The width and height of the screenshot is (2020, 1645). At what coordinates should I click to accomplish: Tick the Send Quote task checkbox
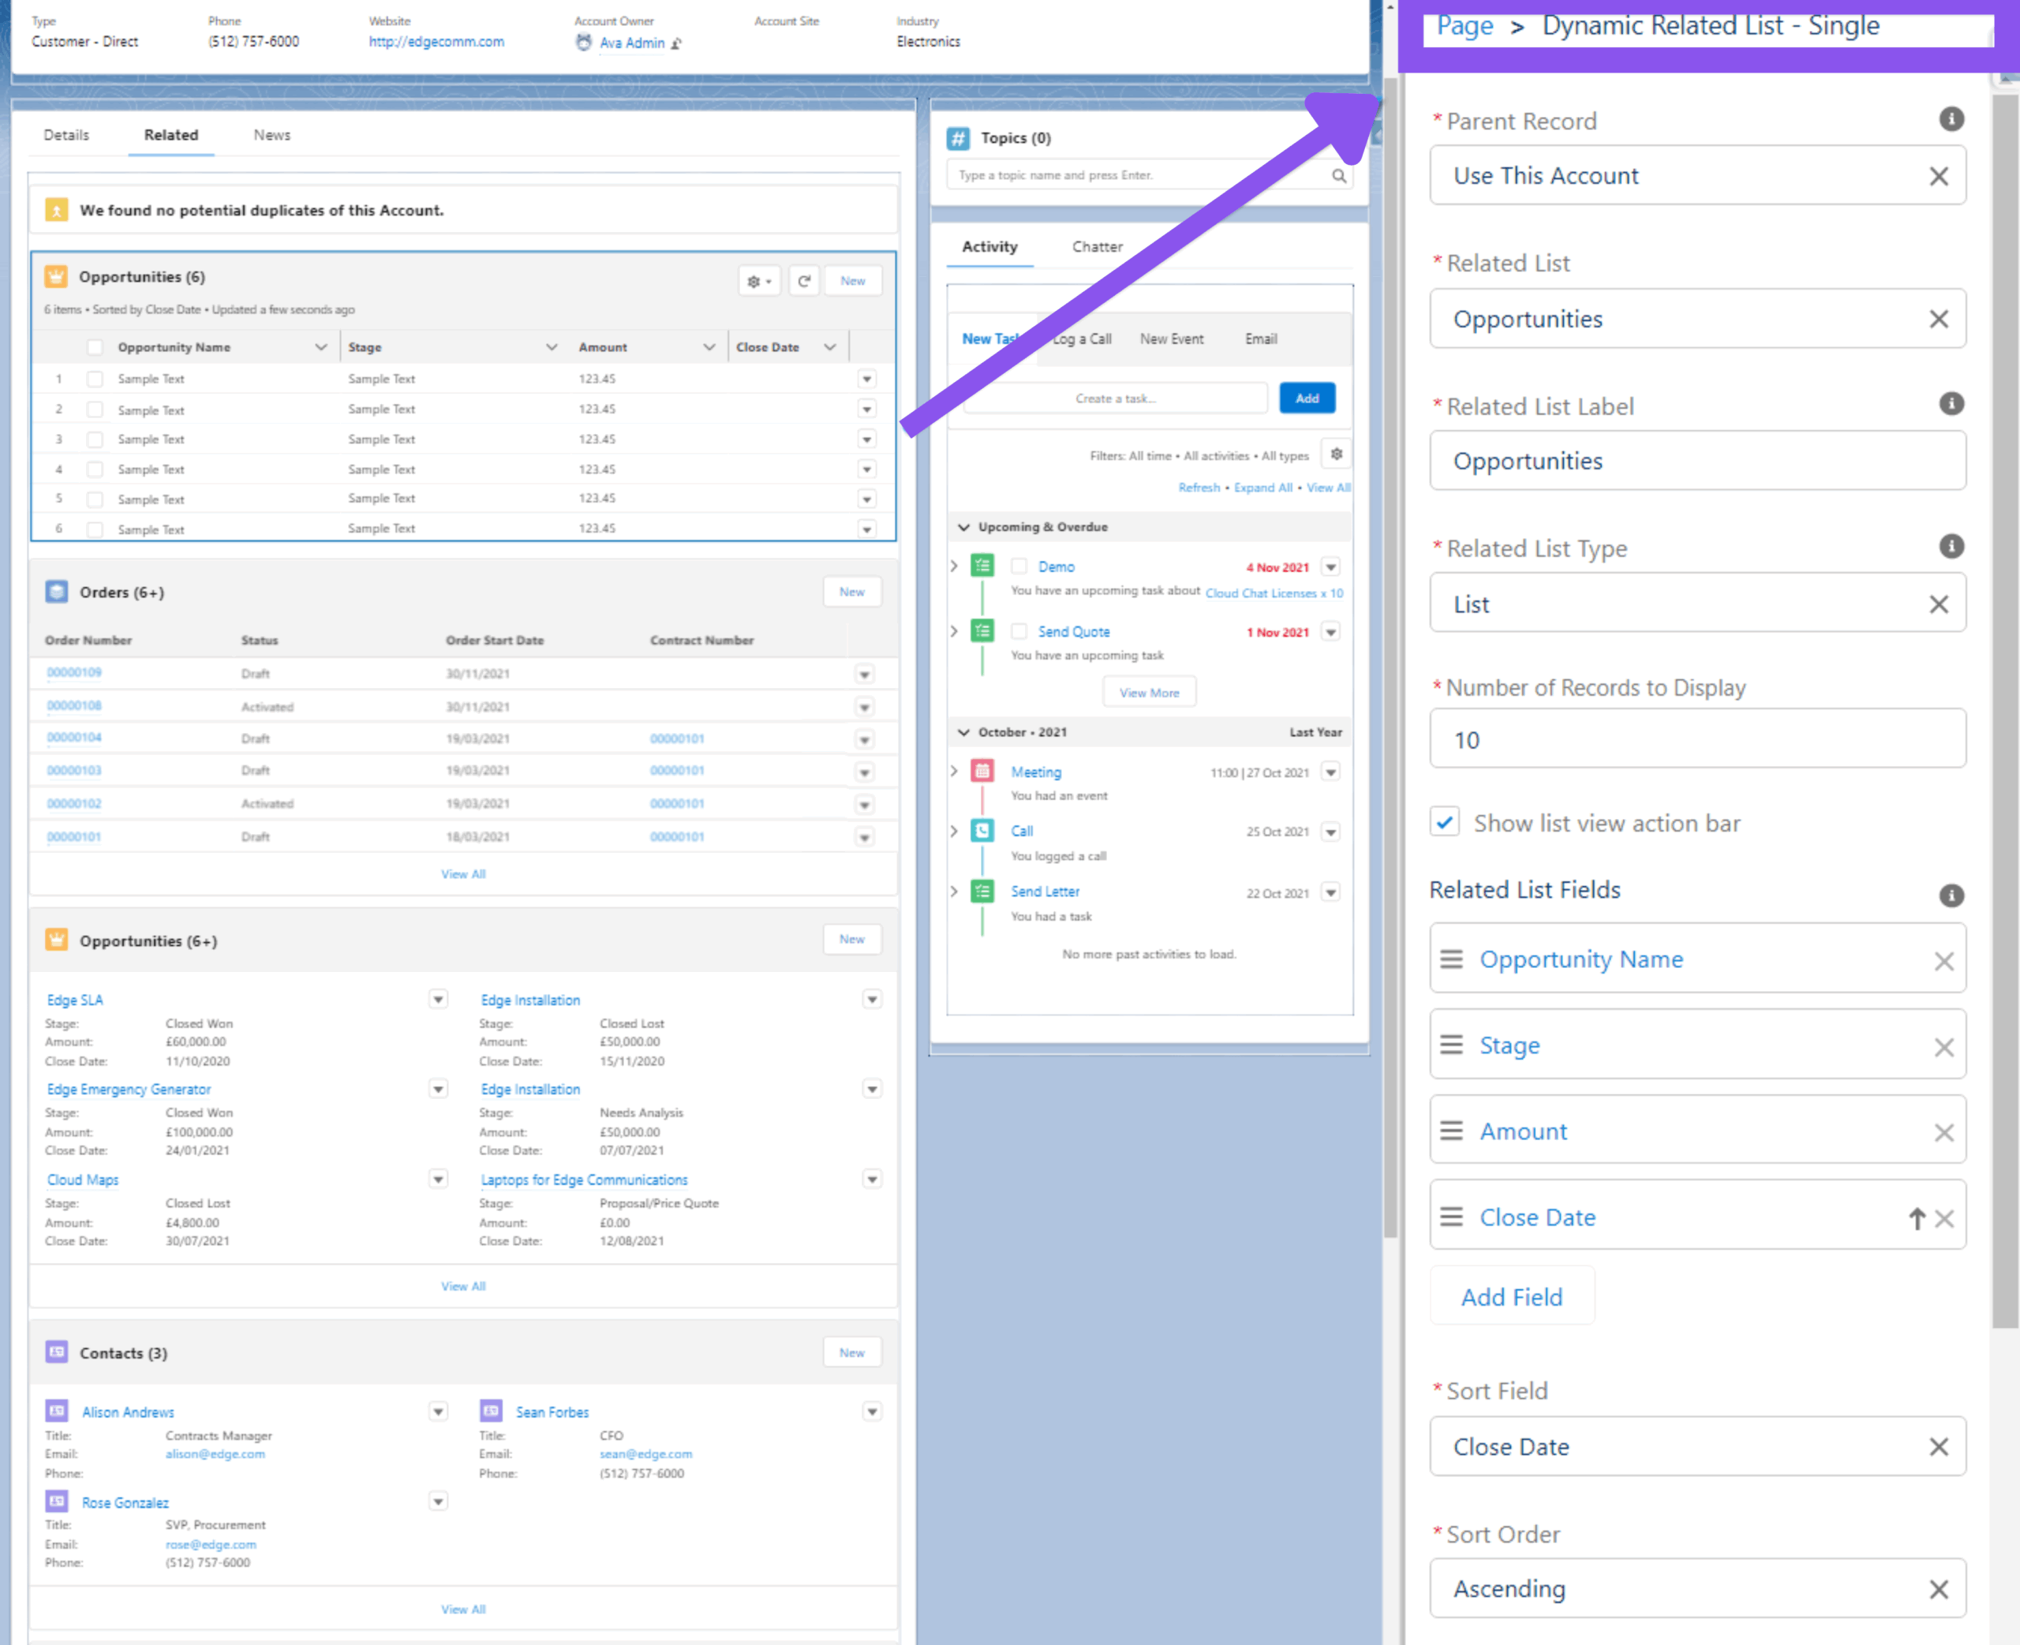(x=1019, y=631)
